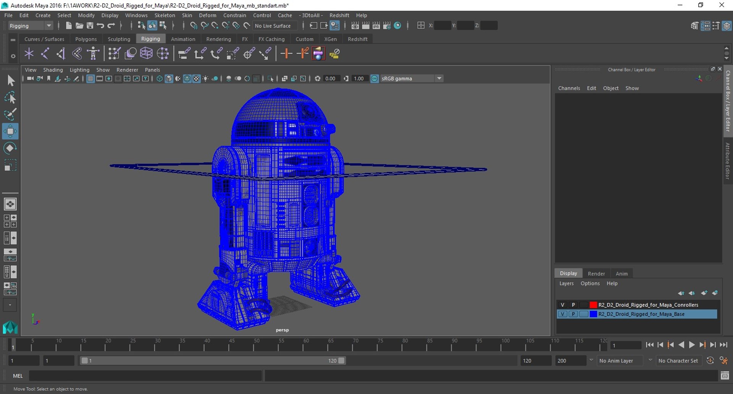Open the Layers menu in Layer Editor

(x=566, y=283)
